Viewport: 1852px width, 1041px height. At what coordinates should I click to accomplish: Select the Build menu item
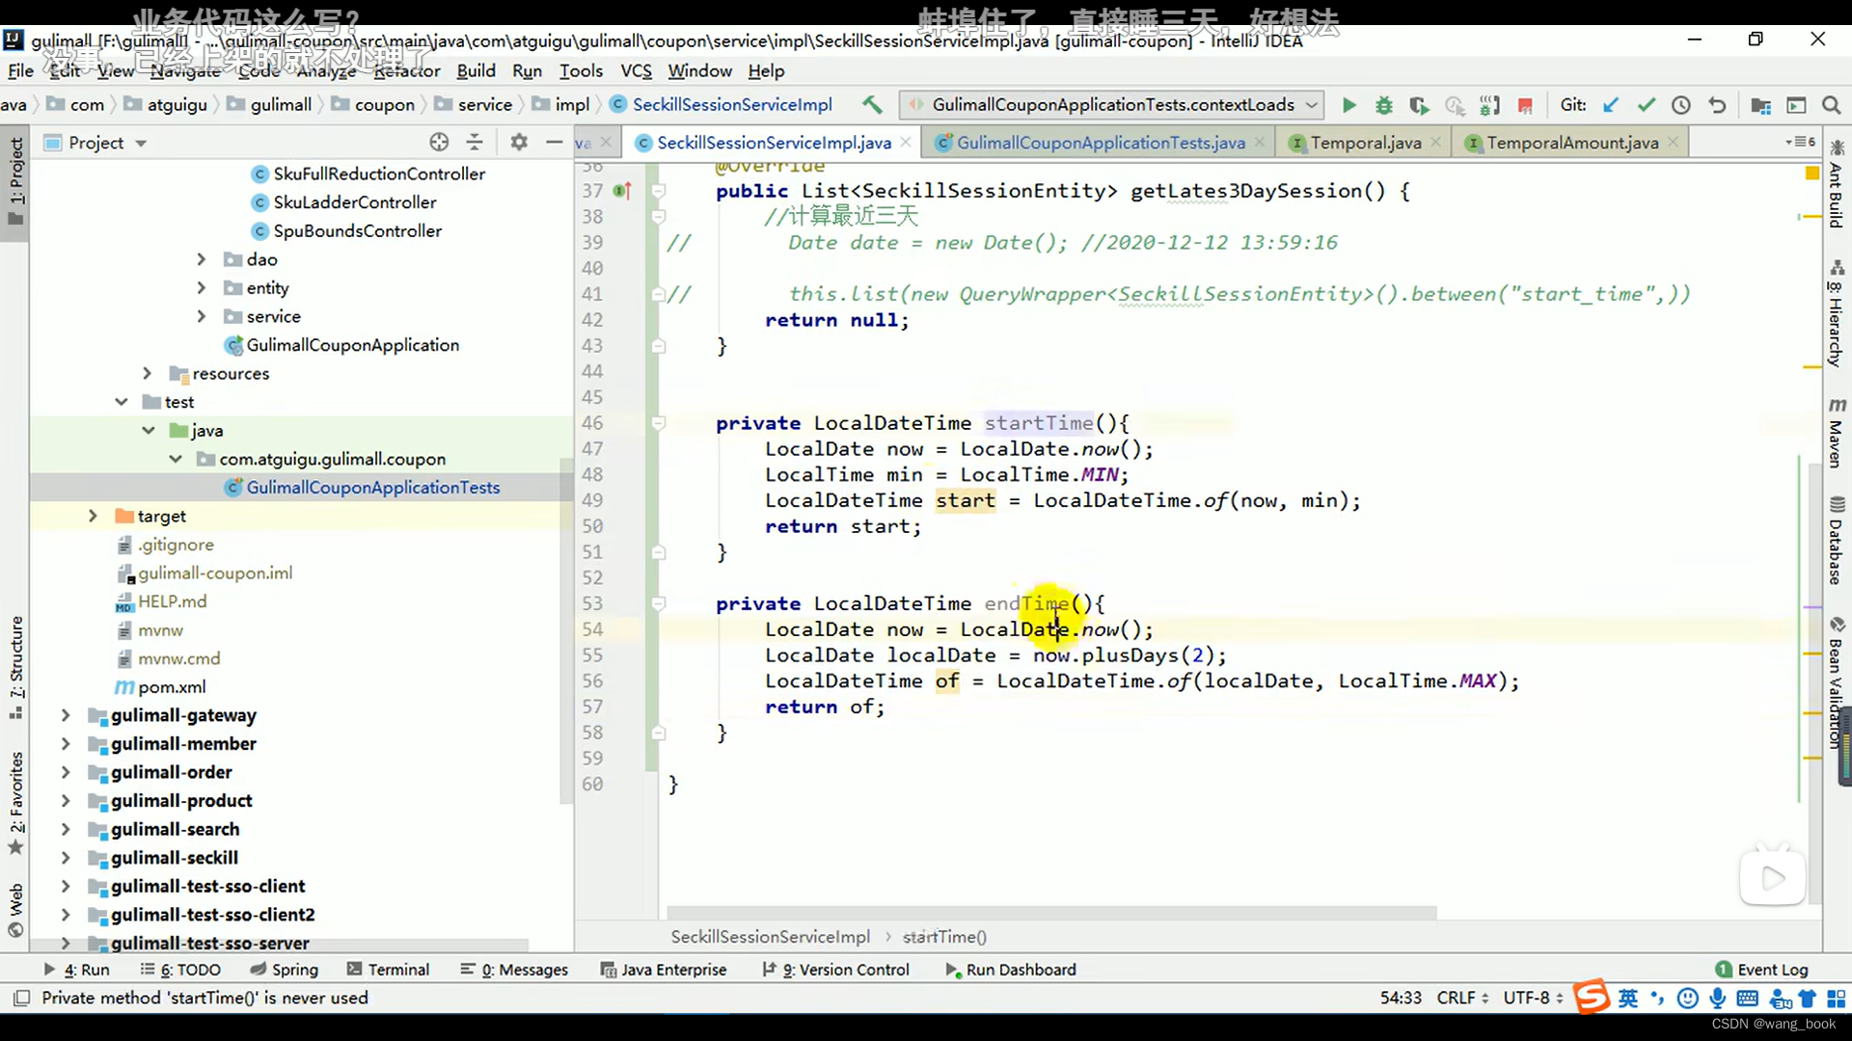pos(476,70)
